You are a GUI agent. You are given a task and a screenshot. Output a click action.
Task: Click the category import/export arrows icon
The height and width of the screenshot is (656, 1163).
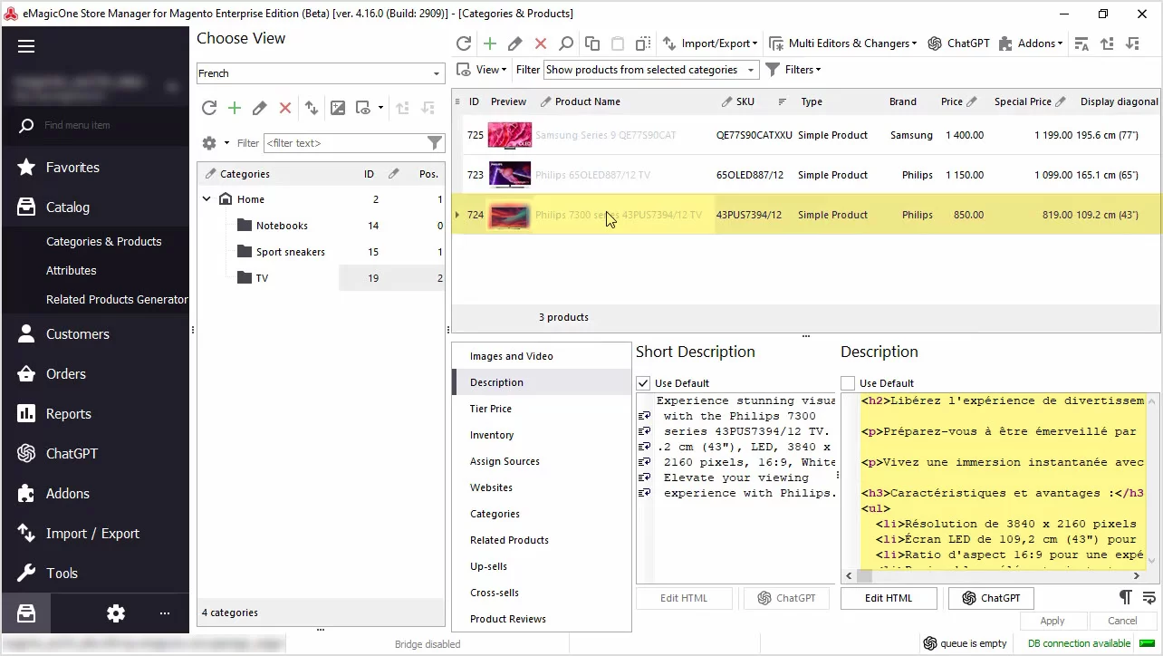click(312, 108)
